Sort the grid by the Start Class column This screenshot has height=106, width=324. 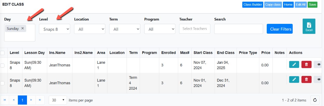point(203,53)
